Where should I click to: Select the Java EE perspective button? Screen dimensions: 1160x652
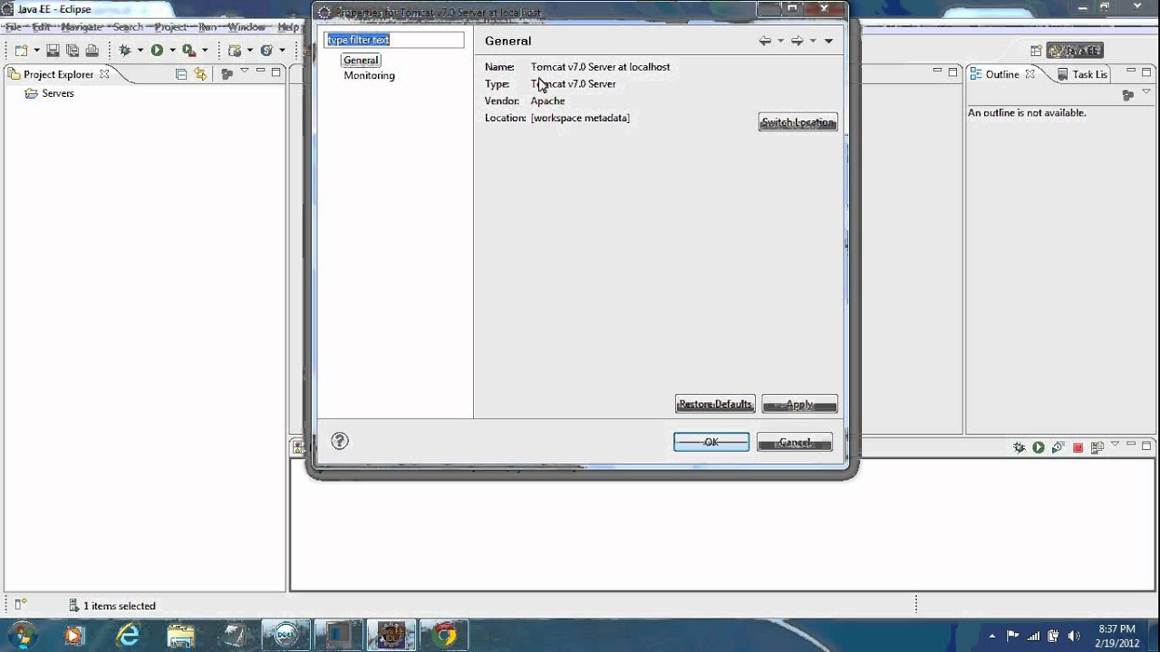1074,51
